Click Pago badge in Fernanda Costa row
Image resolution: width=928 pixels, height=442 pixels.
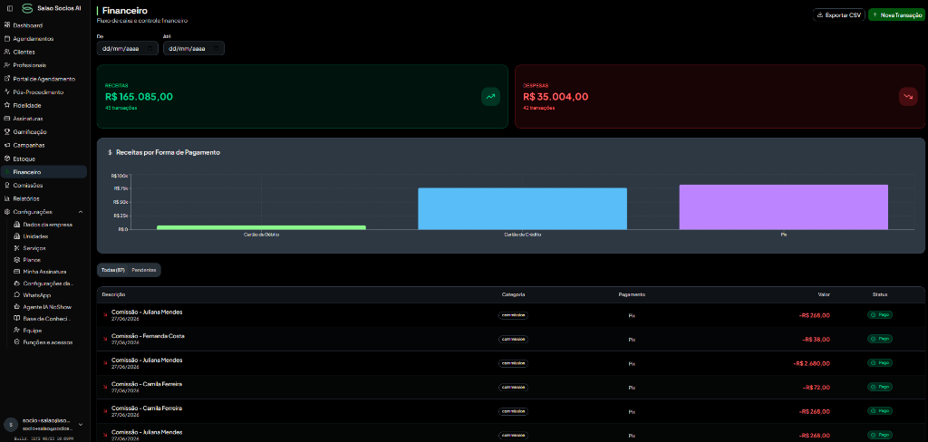(879, 339)
